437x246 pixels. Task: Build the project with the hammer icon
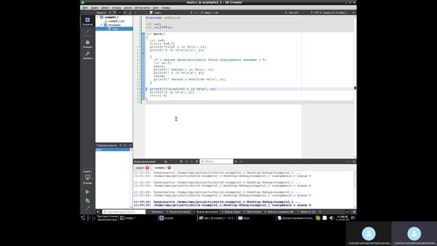point(87,208)
